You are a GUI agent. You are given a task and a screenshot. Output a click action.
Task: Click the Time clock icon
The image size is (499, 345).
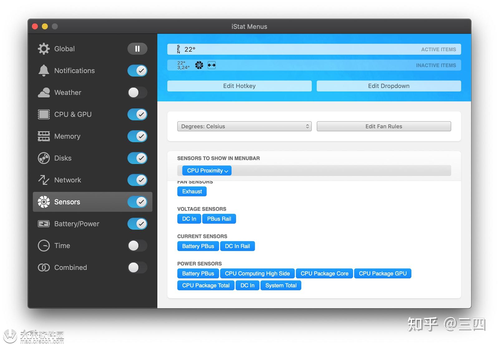(44, 246)
